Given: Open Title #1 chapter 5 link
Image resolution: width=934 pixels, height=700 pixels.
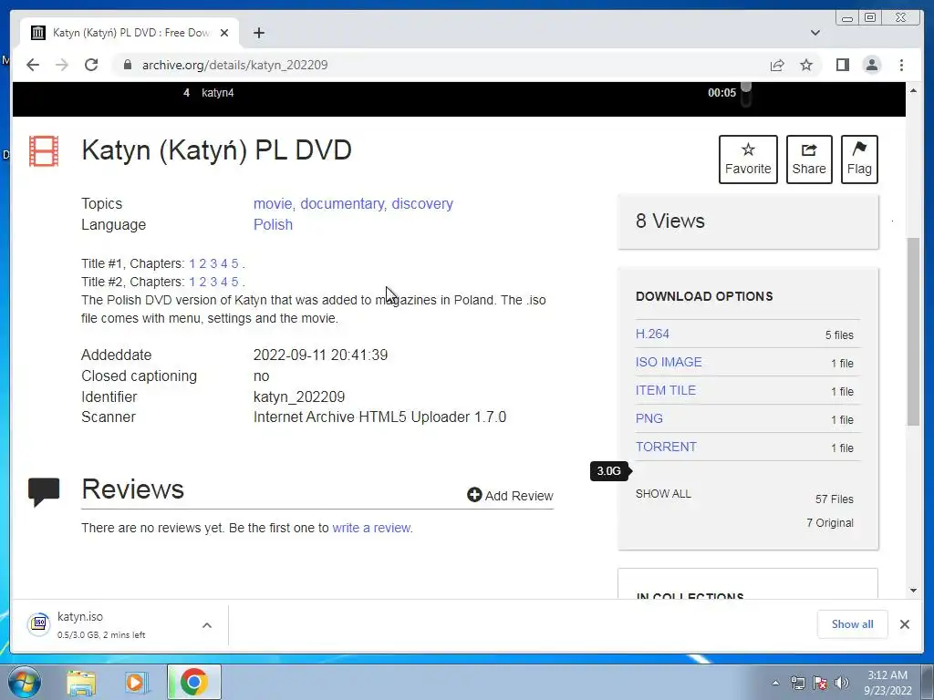Looking at the screenshot, I should (234, 263).
